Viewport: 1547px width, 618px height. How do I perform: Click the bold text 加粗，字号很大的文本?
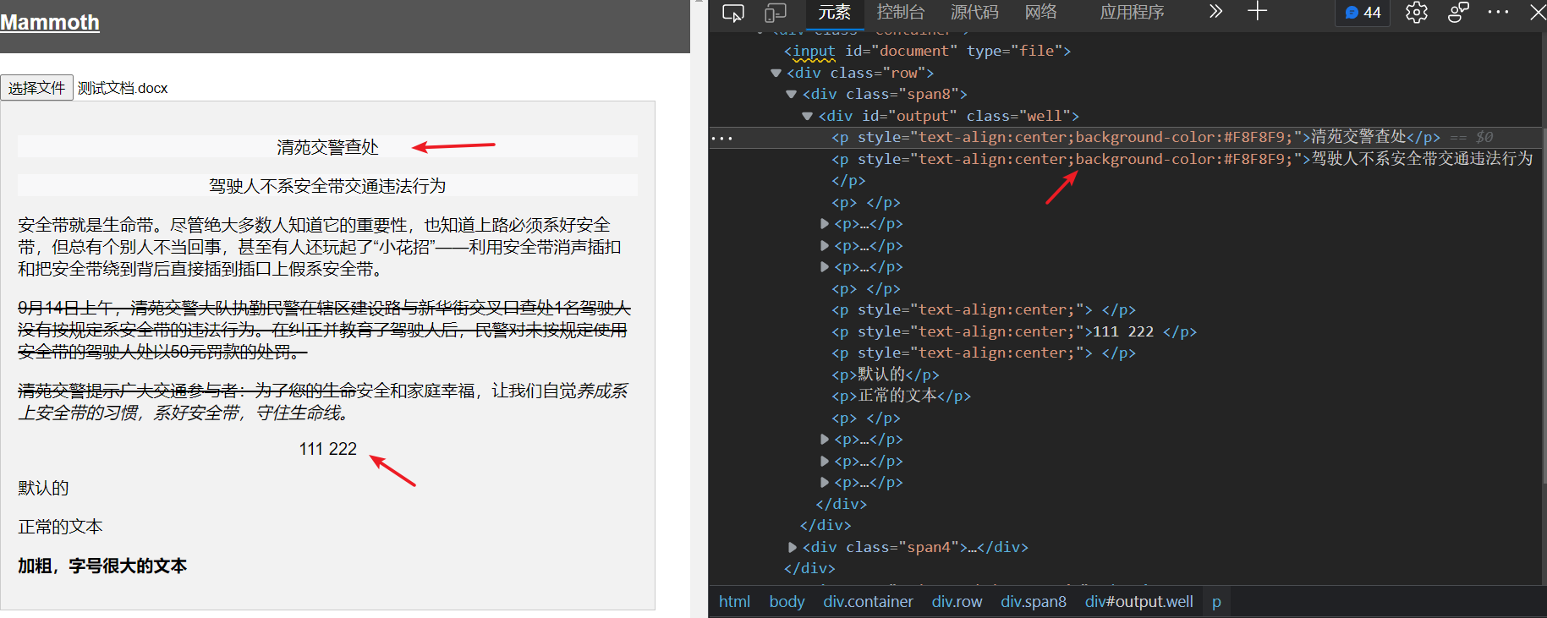point(102,566)
